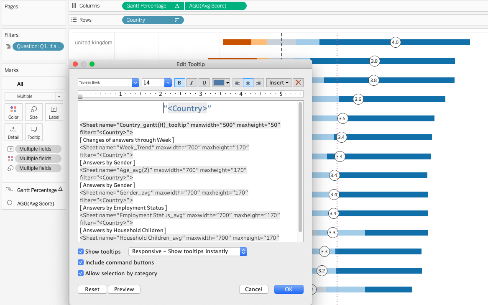The image size is (488, 305).
Task: Click the Preview button
Action: point(124,289)
